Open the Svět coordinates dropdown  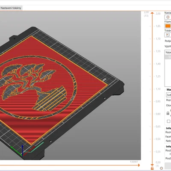coord(168,95)
